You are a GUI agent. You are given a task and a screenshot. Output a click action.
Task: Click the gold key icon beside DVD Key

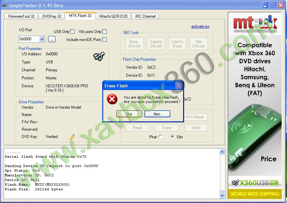tap(72, 137)
